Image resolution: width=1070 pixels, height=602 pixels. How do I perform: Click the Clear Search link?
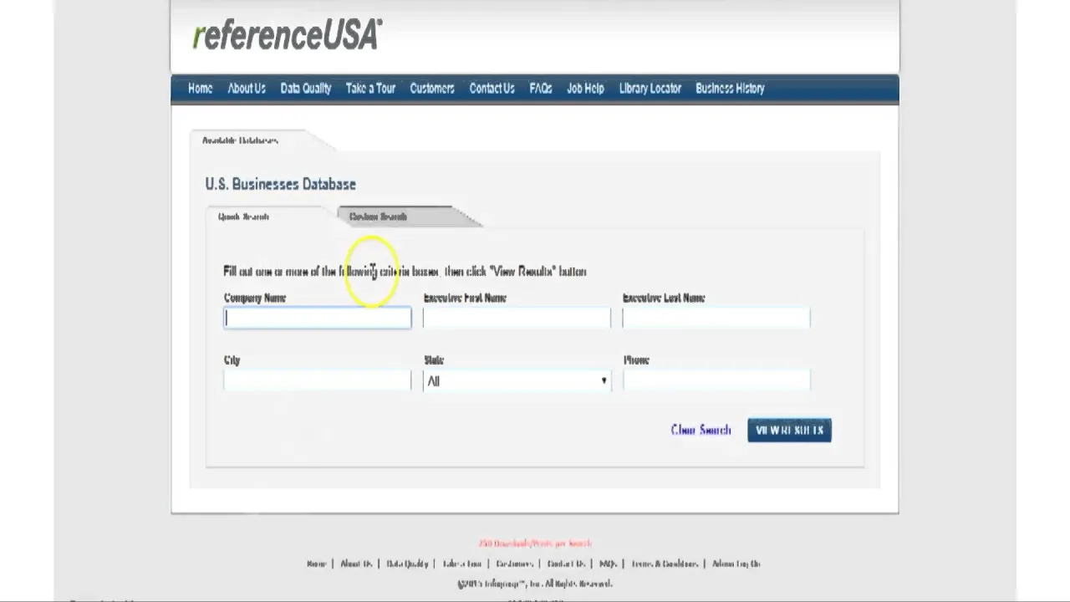[701, 430]
